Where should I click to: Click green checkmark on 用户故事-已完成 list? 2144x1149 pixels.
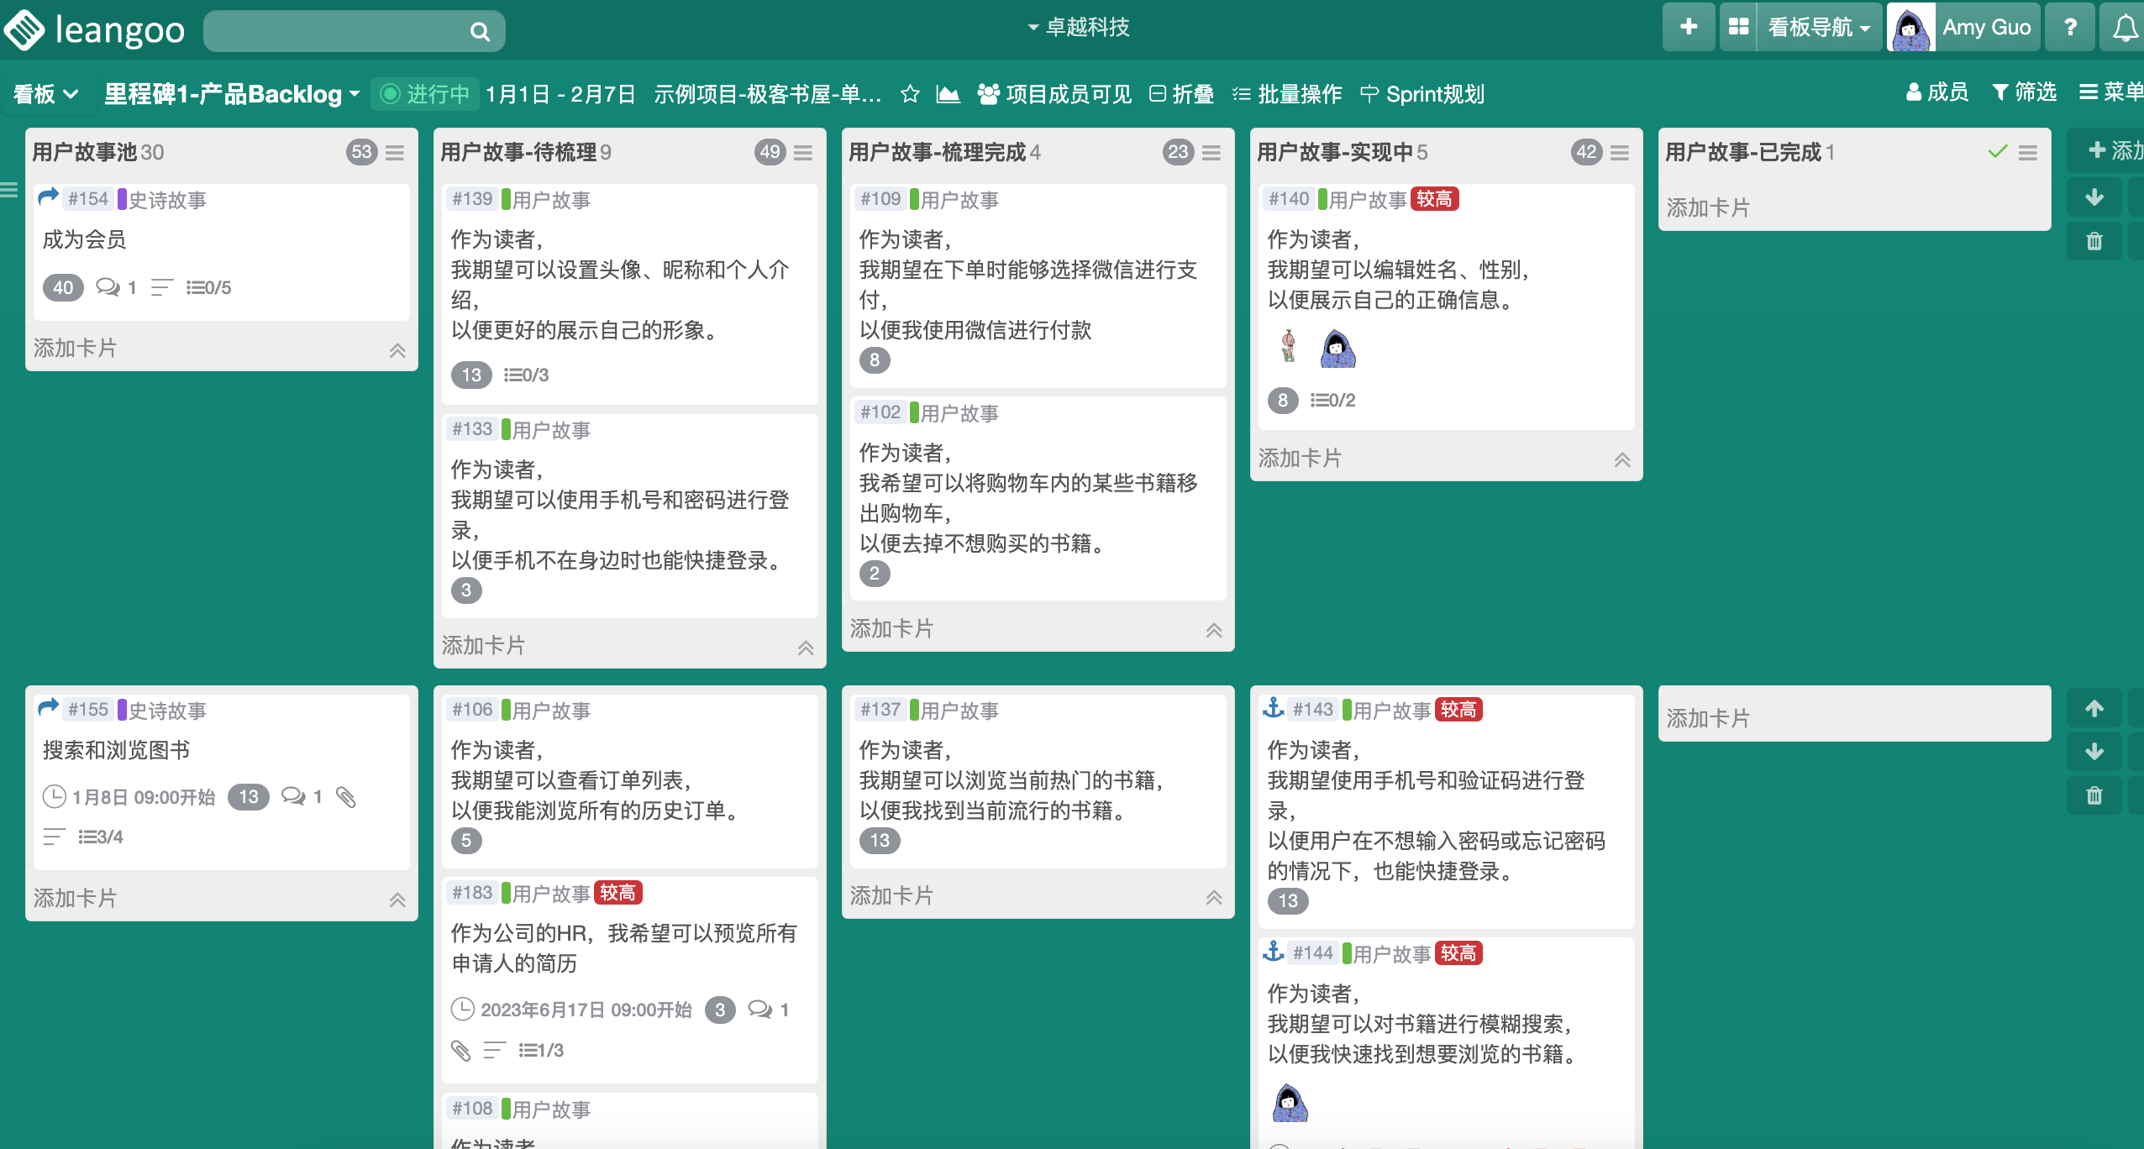1998,152
